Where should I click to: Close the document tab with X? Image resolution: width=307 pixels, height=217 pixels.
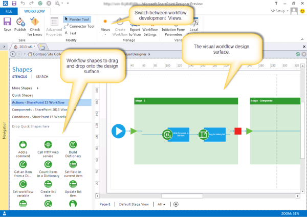(304, 47)
